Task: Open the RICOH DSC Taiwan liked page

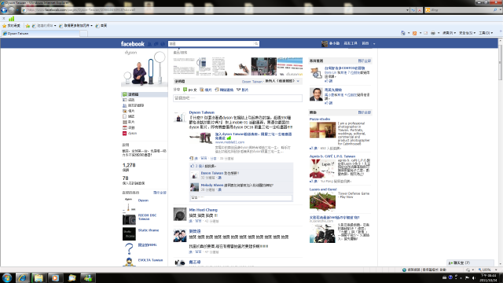Action: coord(147,217)
